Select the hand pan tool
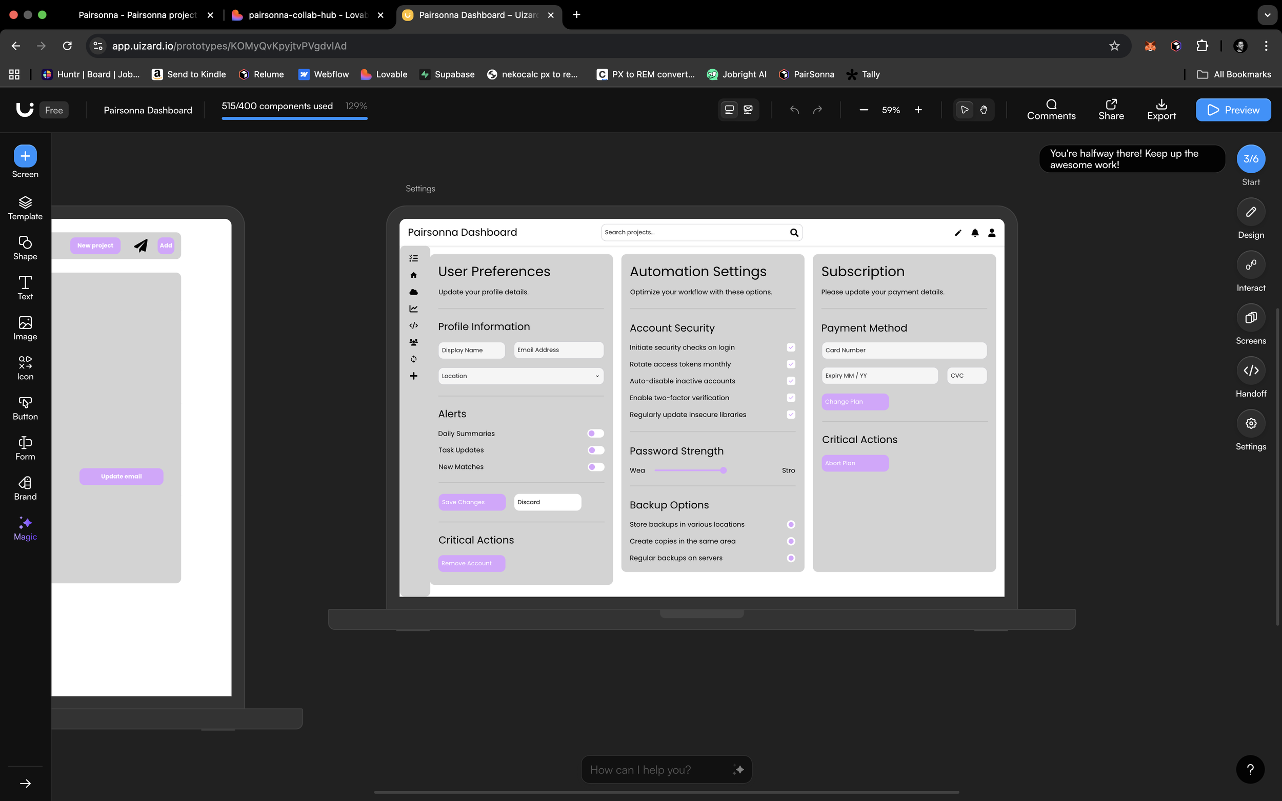The image size is (1282, 801). click(x=983, y=110)
